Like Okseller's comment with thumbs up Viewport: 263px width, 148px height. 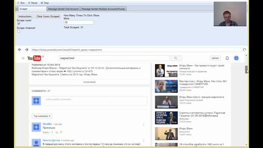coord(57,132)
